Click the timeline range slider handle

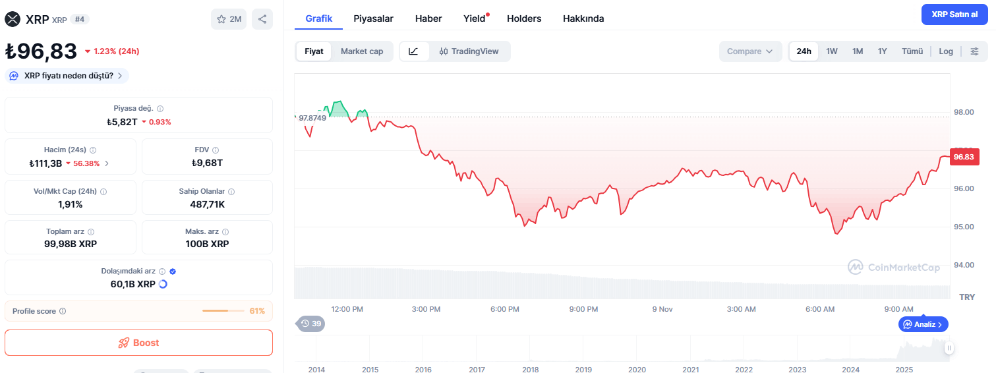pos(949,347)
